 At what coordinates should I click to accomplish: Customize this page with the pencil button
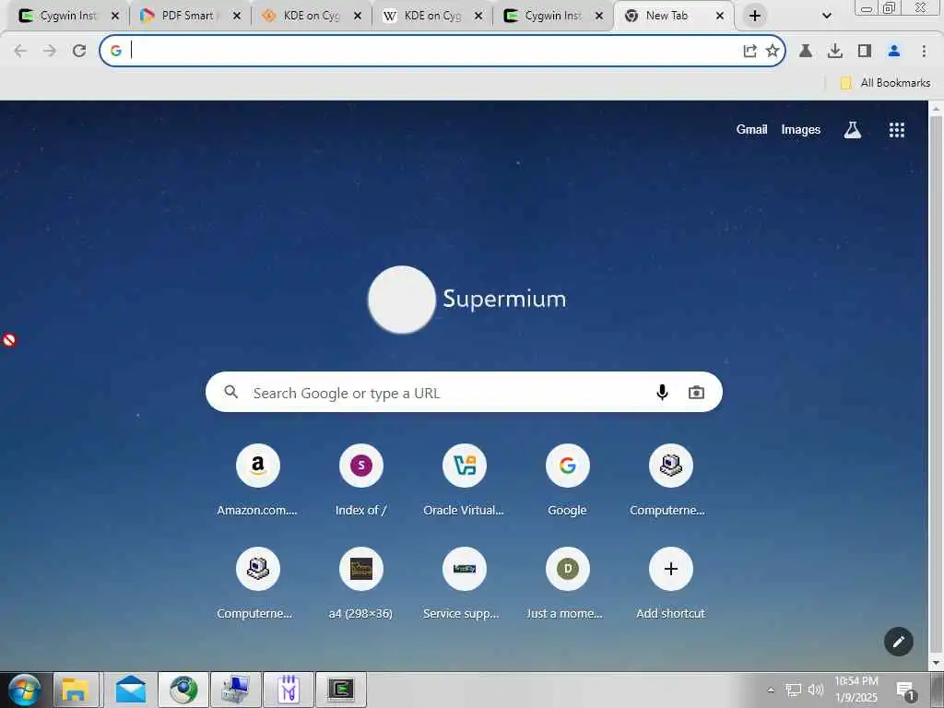(x=898, y=642)
